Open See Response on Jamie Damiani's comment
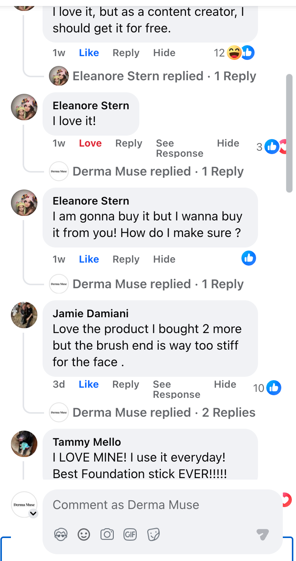This screenshot has height=561, width=296. [x=176, y=389]
